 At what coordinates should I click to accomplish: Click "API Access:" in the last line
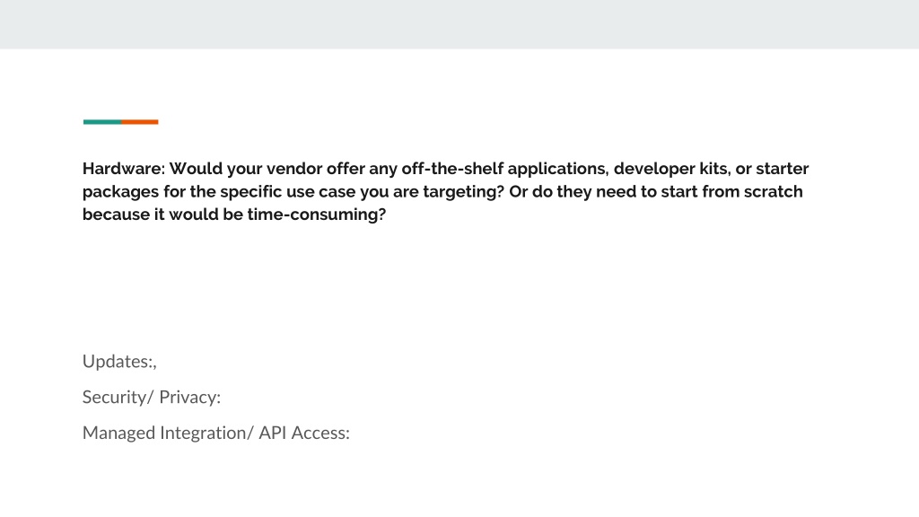pyautogui.click(x=304, y=433)
